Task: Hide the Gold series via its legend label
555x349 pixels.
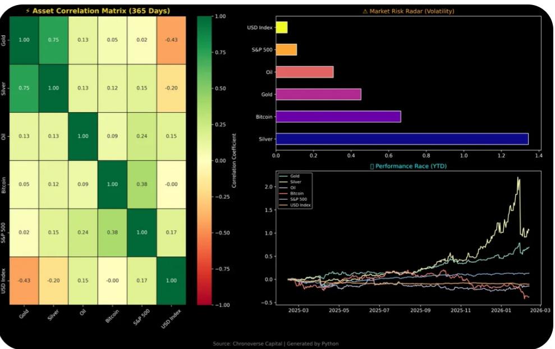Action: 296,176
